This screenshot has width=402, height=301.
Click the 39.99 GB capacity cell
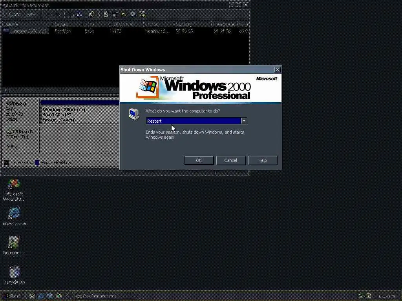coord(185,31)
